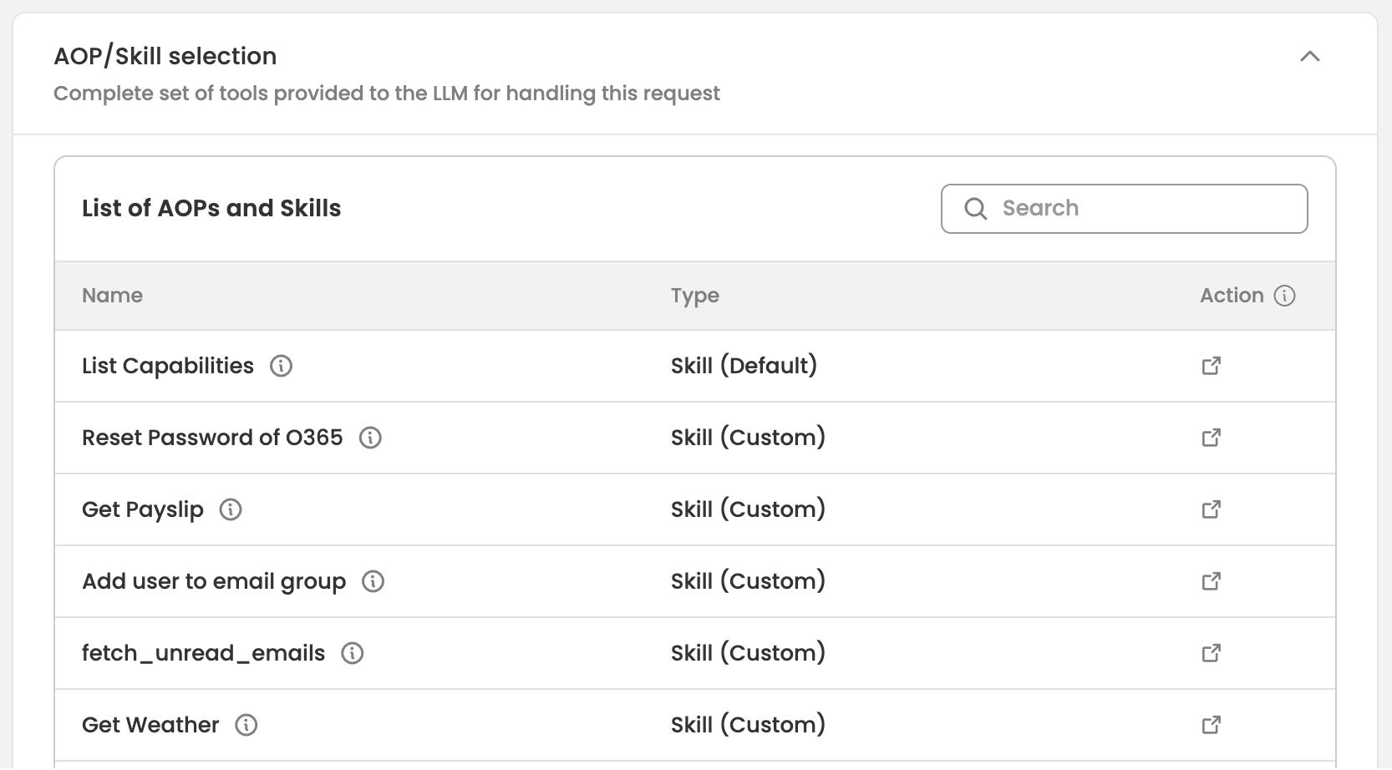Open List Capabilities in external link
The width and height of the screenshot is (1392, 770).
1211,366
